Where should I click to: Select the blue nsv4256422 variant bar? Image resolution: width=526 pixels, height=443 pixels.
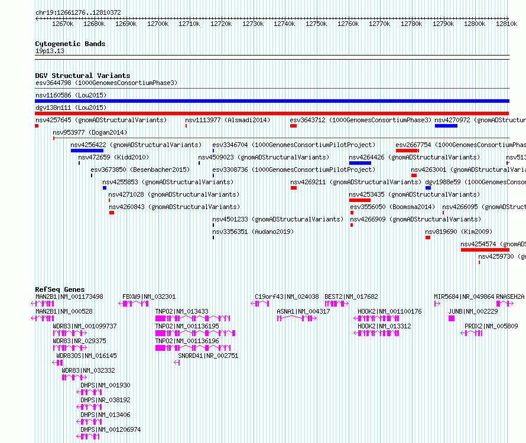click(x=87, y=151)
